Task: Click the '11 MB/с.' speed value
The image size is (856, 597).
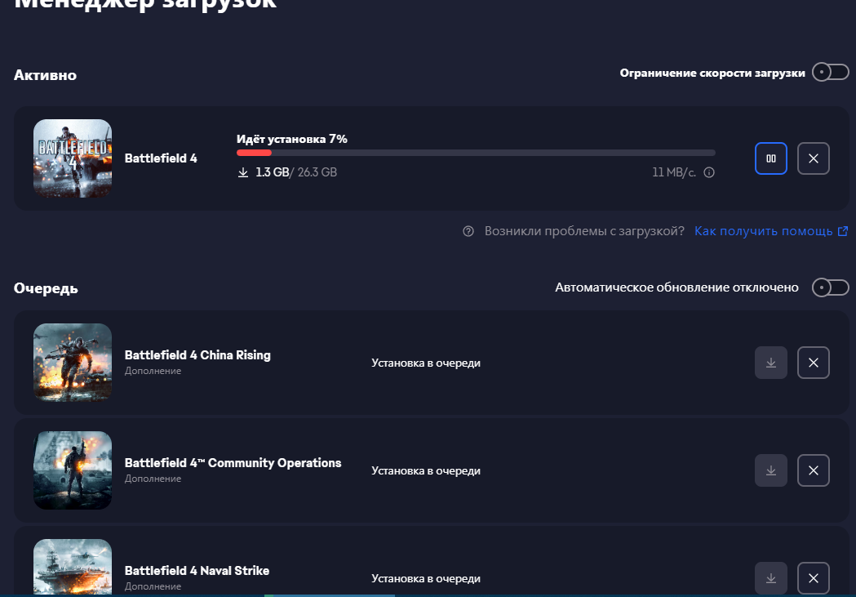Action: (x=674, y=172)
